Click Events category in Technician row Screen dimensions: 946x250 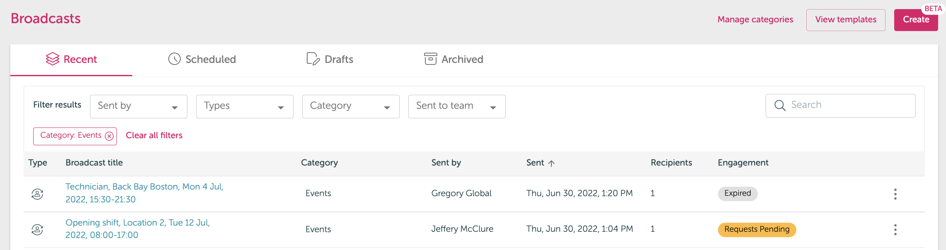pos(318,193)
